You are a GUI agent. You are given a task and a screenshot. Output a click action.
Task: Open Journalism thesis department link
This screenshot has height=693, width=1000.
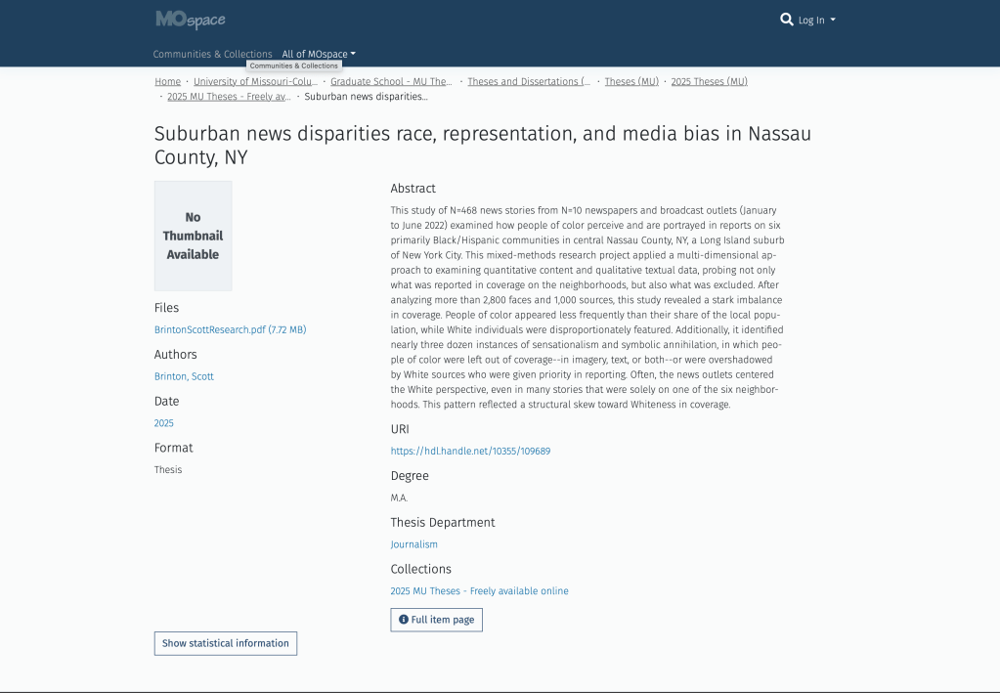pos(413,544)
